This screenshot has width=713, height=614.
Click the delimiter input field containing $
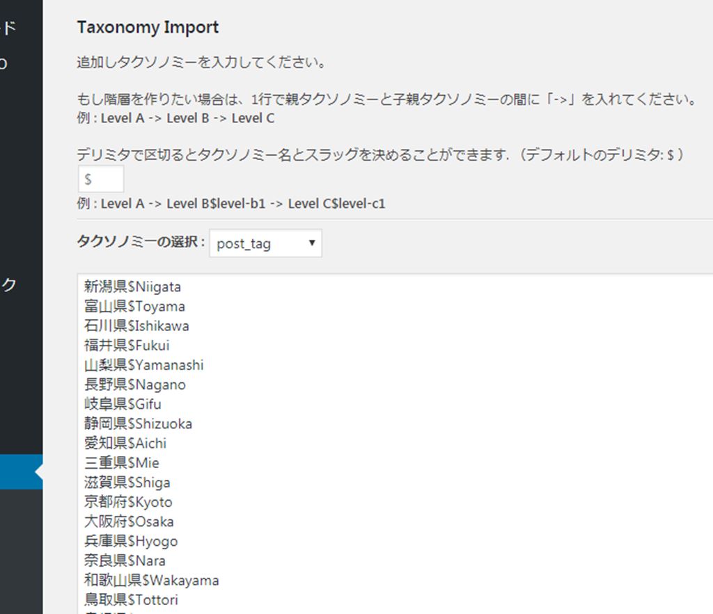coord(101,179)
